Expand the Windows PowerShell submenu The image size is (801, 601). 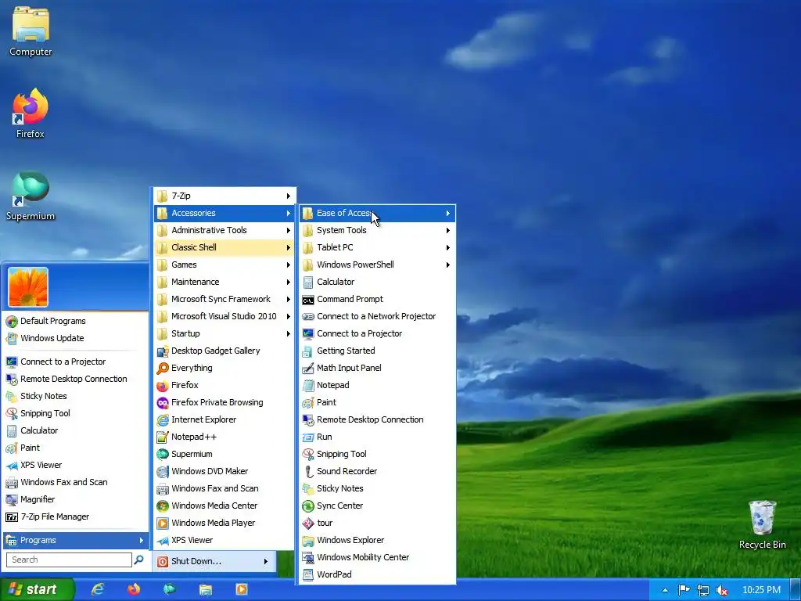(x=377, y=265)
